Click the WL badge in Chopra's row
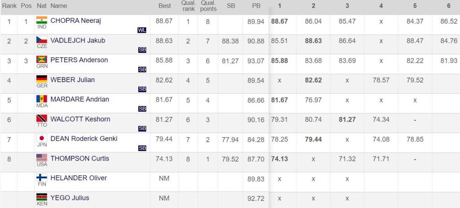 pyautogui.click(x=142, y=30)
